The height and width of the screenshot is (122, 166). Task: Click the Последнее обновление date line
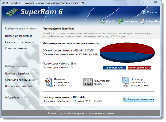point(72,101)
